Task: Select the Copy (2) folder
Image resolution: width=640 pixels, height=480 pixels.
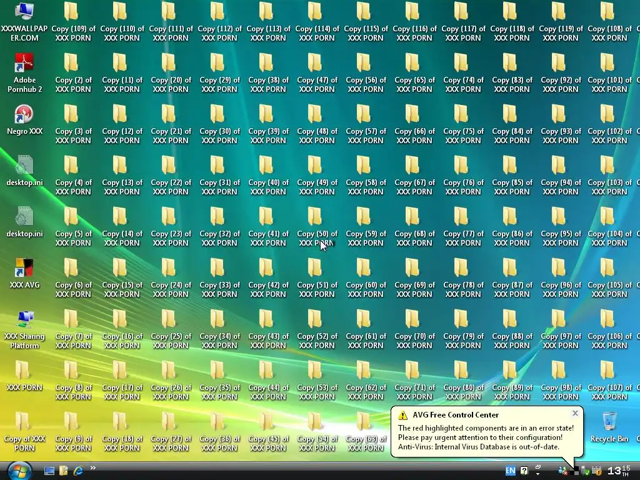Action: click(73, 72)
